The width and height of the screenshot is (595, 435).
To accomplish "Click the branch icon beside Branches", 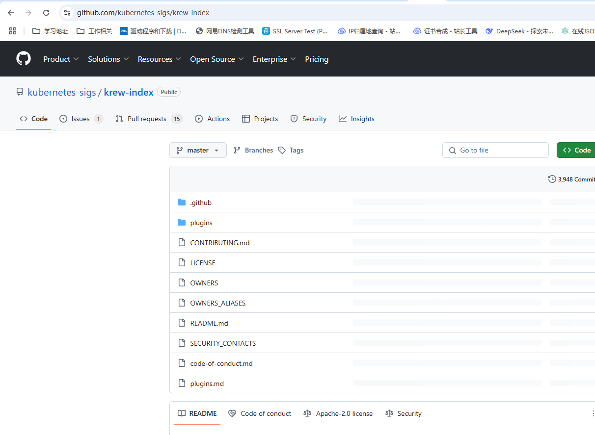I will tap(237, 150).
